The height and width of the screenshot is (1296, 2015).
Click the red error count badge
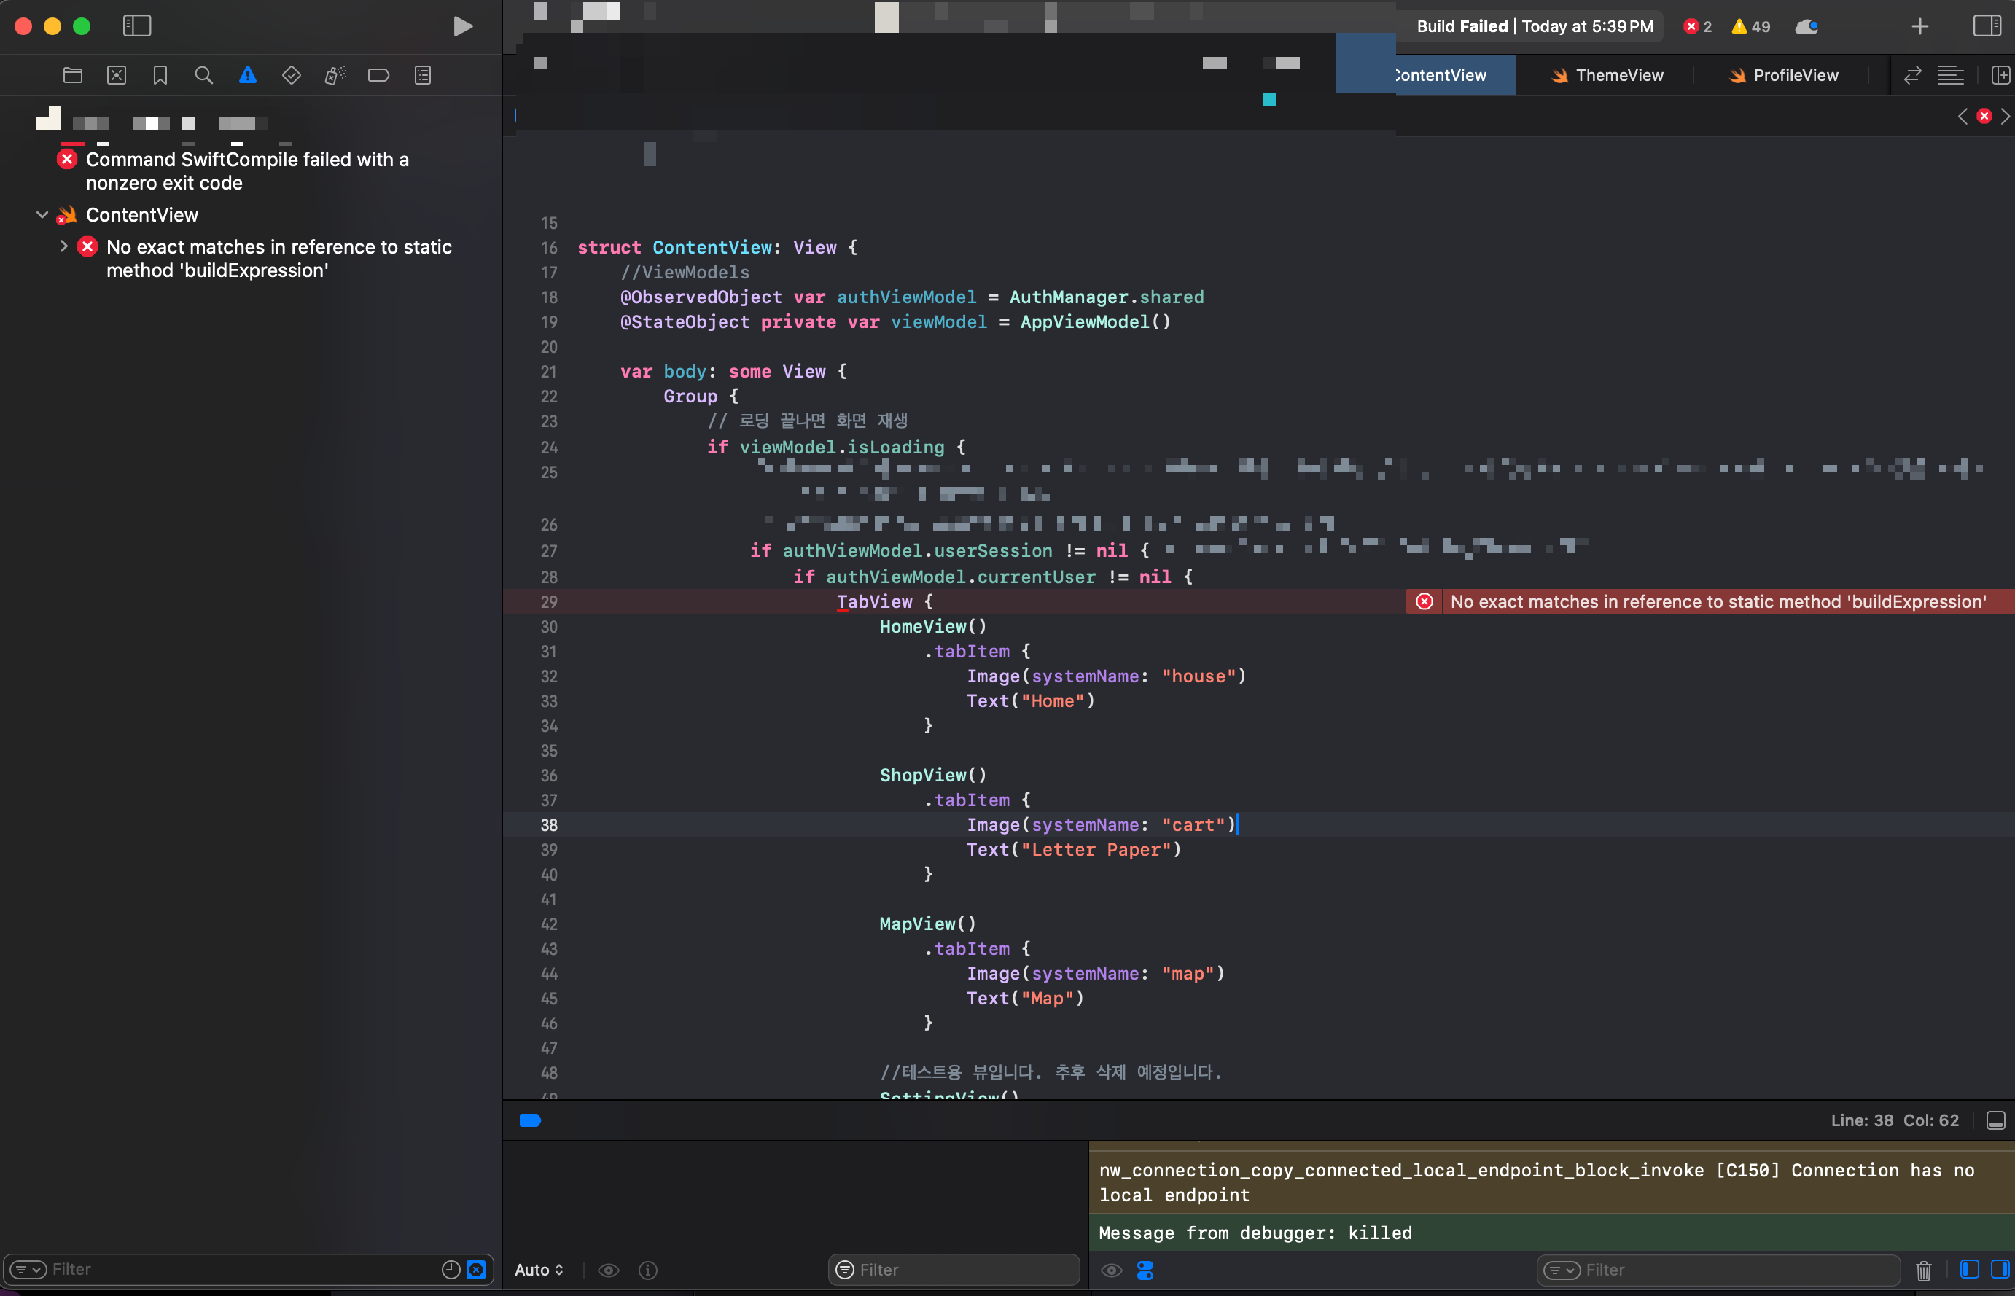pos(1697,26)
